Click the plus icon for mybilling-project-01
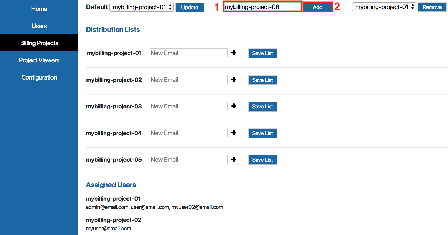This screenshot has height=235, width=448. (234, 53)
